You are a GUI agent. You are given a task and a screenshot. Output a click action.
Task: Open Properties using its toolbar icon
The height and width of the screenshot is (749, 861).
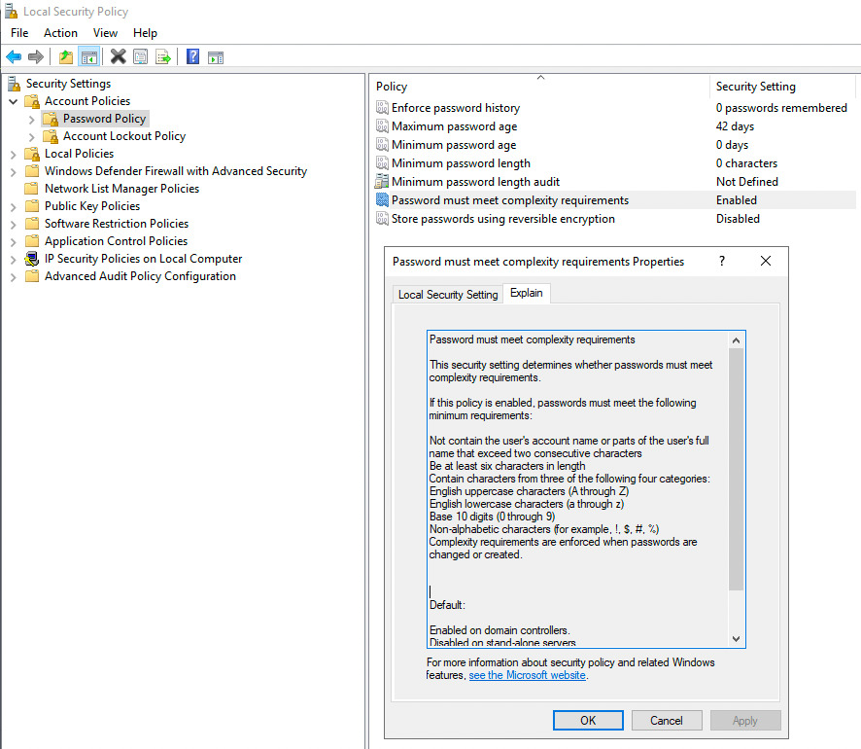tap(140, 56)
